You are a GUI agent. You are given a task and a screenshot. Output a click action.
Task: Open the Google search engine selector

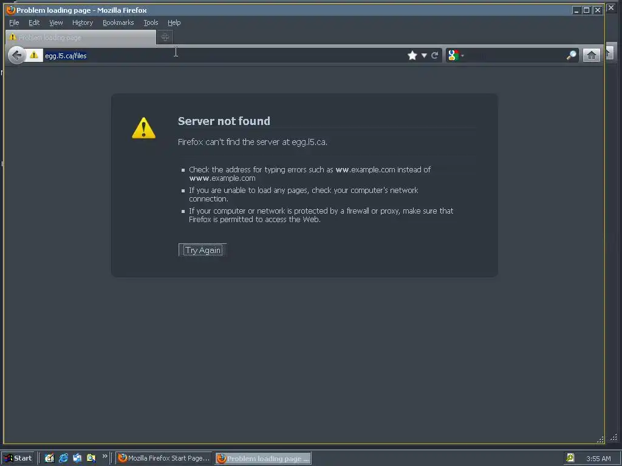coord(456,55)
